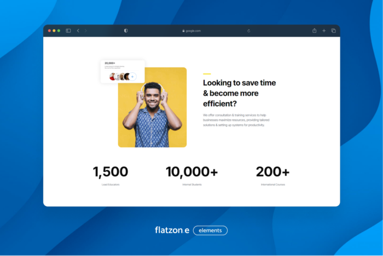The image size is (383, 256).
Task: Click the google.com address field
Action: (x=193, y=31)
